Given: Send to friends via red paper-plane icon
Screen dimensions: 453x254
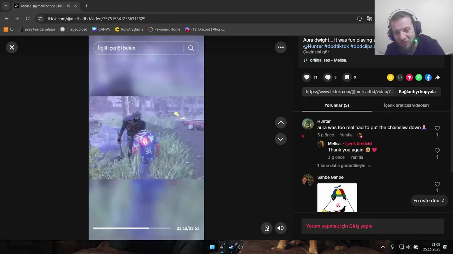Looking at the screenshot, I should click(409, 77).
